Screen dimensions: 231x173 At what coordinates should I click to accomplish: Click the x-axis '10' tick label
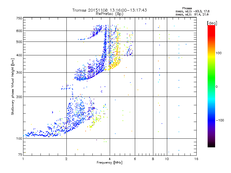click(x=167, y=159)
